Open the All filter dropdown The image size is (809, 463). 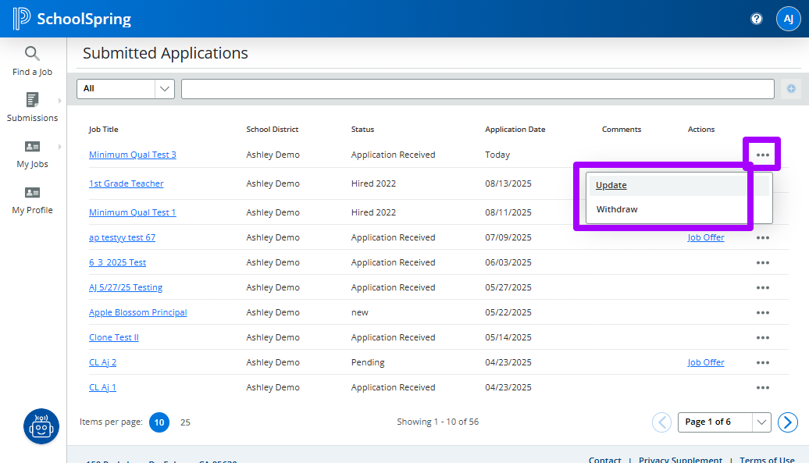pyautogui.click(x=125, y=88)
